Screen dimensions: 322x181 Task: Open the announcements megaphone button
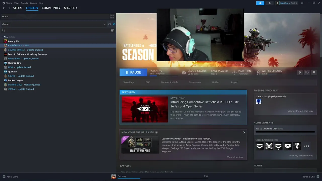(260, 3)
